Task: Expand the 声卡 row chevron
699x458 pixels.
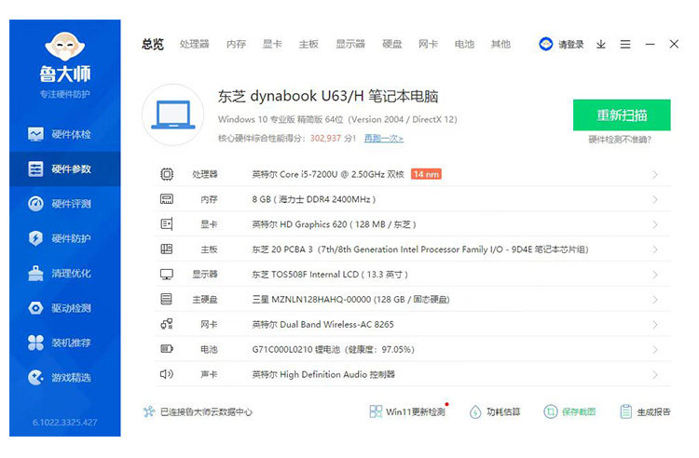Action: (x=655, y=375)
